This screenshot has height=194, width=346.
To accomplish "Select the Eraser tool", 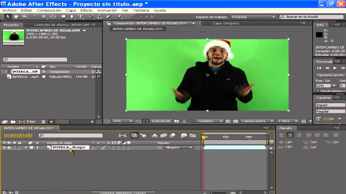I will (x=108, y=17).
